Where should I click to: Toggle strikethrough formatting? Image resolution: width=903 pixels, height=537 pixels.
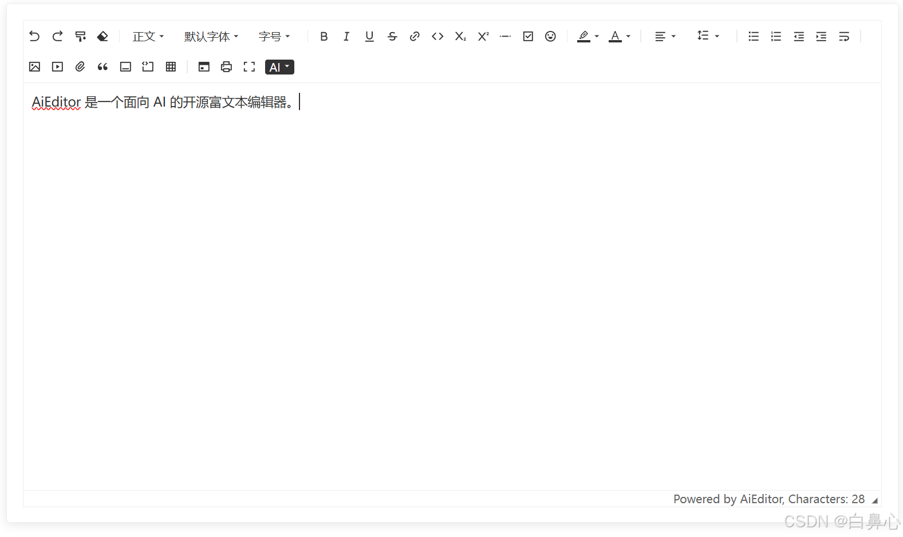(392, 36)
